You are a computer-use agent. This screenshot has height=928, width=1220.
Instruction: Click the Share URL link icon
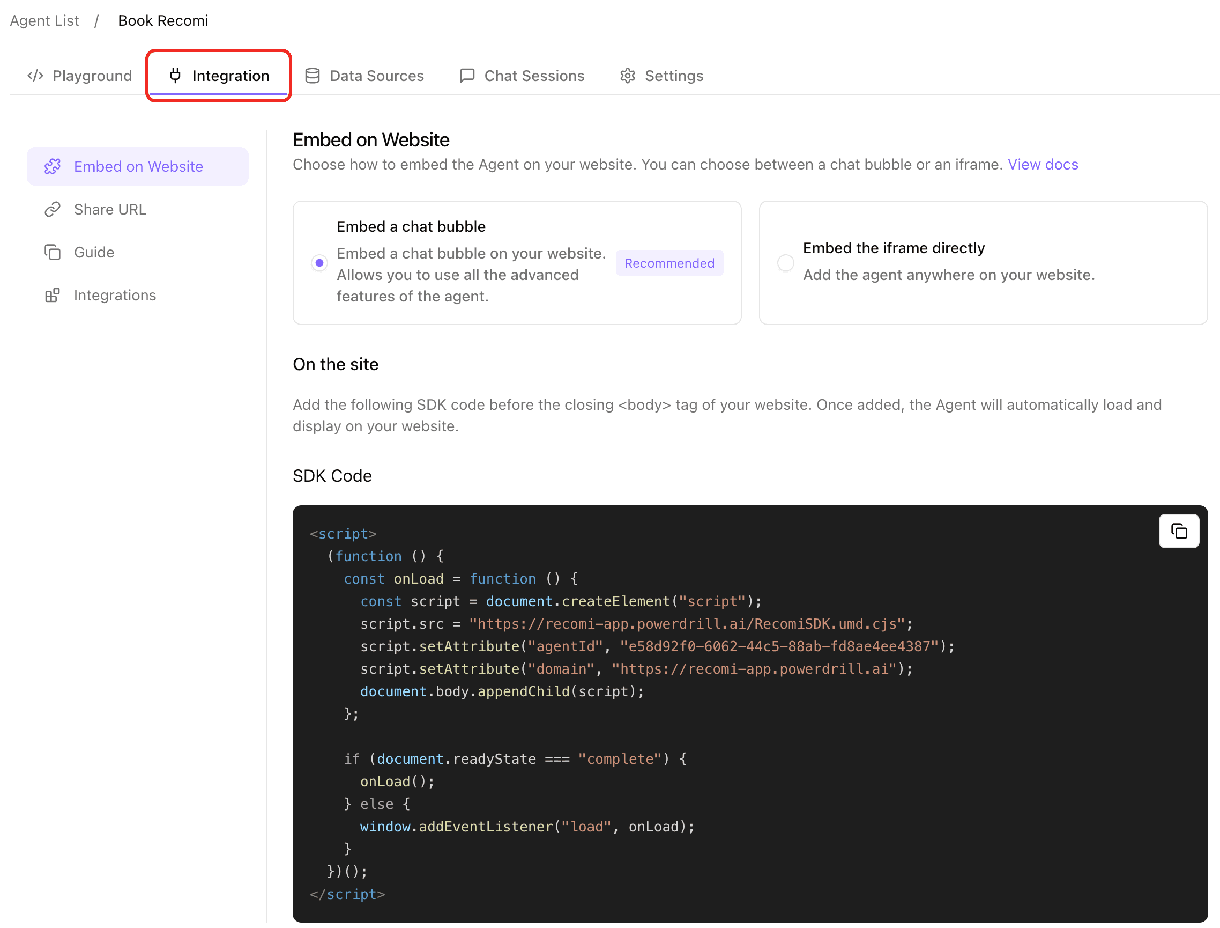tap(53, 209)
